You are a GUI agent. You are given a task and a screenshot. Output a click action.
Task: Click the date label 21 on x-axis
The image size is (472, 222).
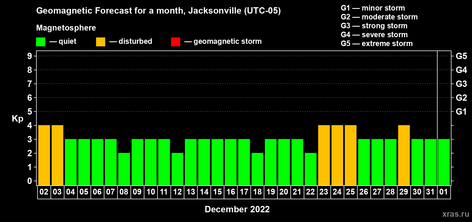(297, 192)
